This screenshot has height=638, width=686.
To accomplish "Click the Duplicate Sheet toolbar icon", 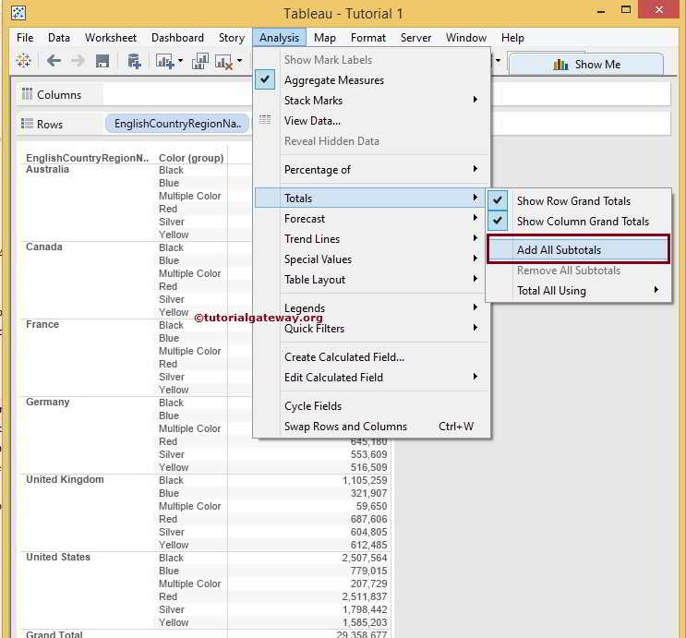I will [200, 61].
